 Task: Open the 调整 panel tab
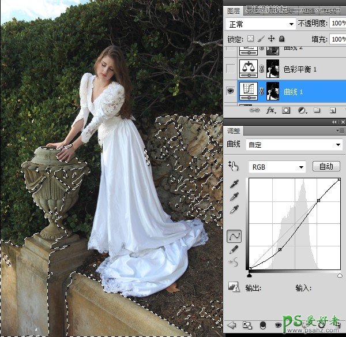234,132
